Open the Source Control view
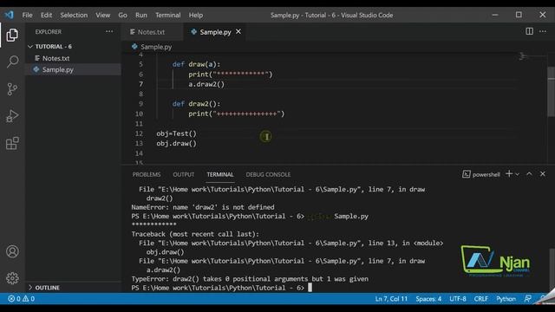The width and height of the screenshot is (555, 312). pyautogui.click(x=12, y=88)
